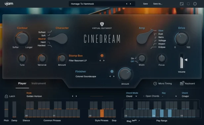Enable Open Chords option

point(151,96)
